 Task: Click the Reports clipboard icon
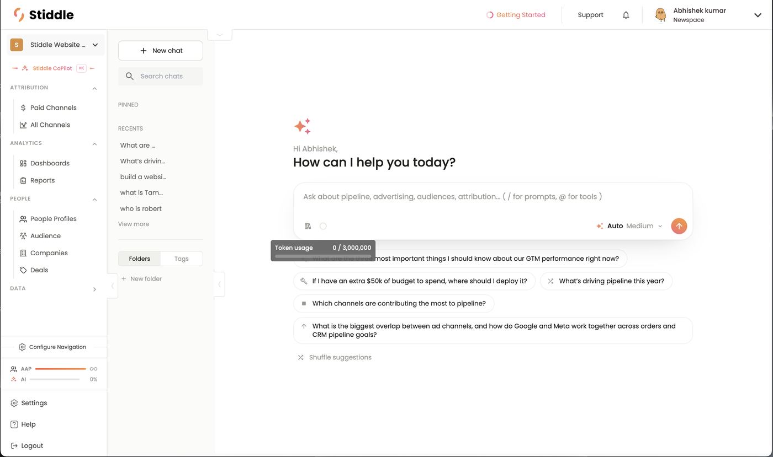(x=23, y=181)
